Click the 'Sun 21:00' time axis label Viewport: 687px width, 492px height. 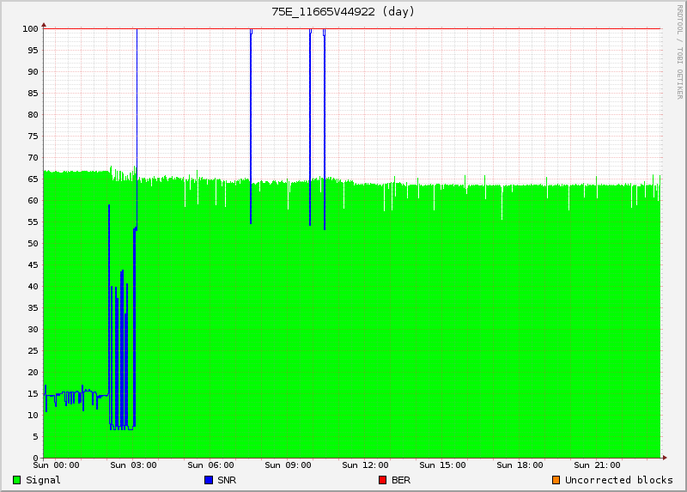pos(597,465)
